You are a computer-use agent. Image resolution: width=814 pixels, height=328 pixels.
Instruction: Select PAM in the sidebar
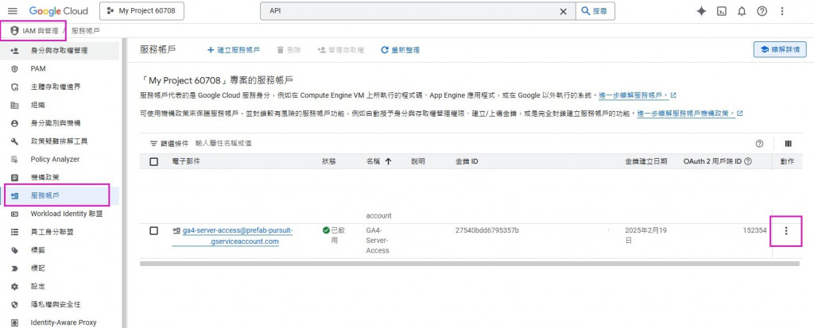coord(60,68)
